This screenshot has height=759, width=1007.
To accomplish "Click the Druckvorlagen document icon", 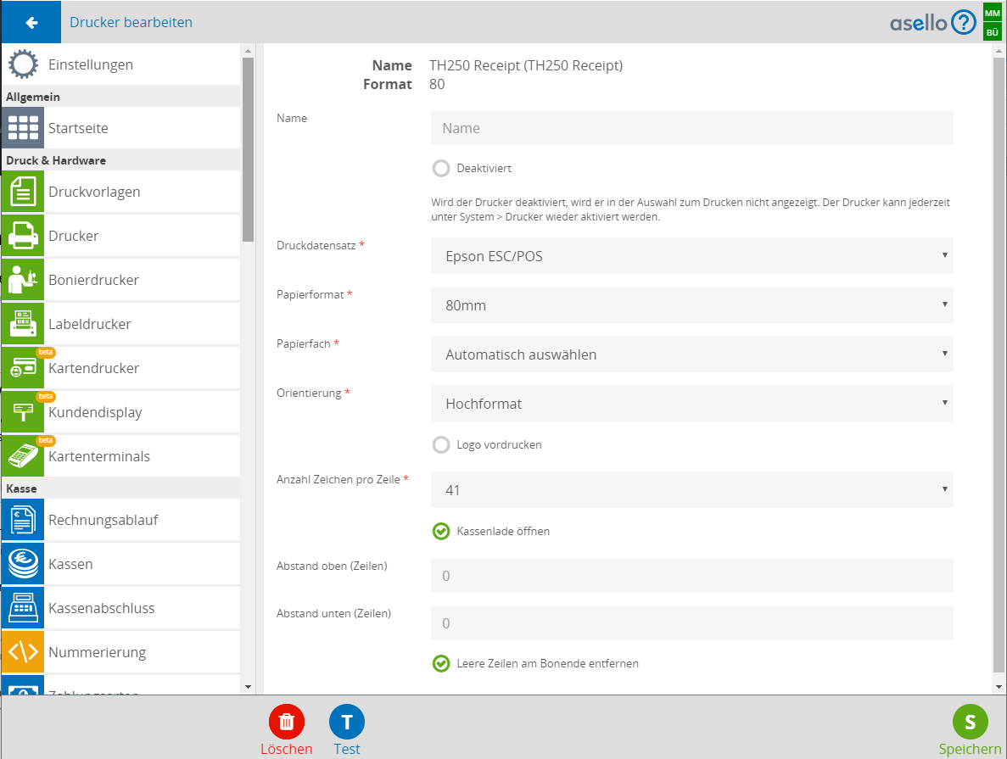I will tap(22, 192).
